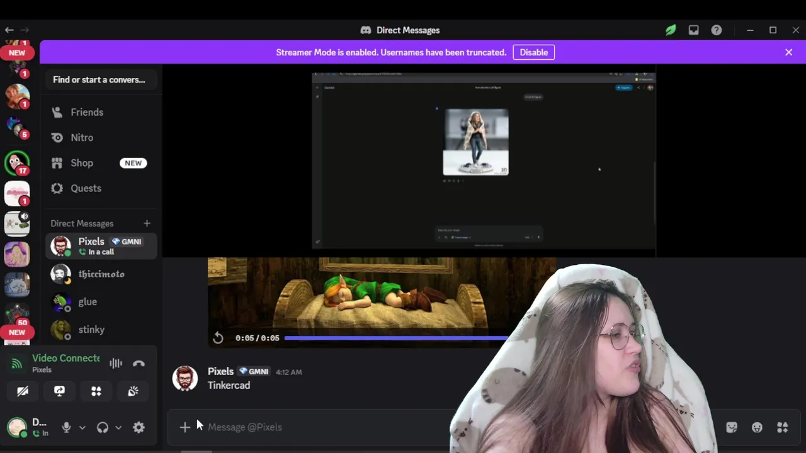Expand audio output options arrow
The height and width of the screenshot is (453, 806).
118,427
